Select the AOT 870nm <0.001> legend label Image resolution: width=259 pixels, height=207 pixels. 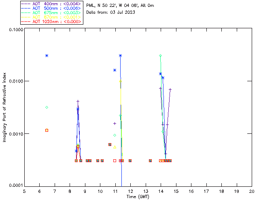tap(57, 17)
